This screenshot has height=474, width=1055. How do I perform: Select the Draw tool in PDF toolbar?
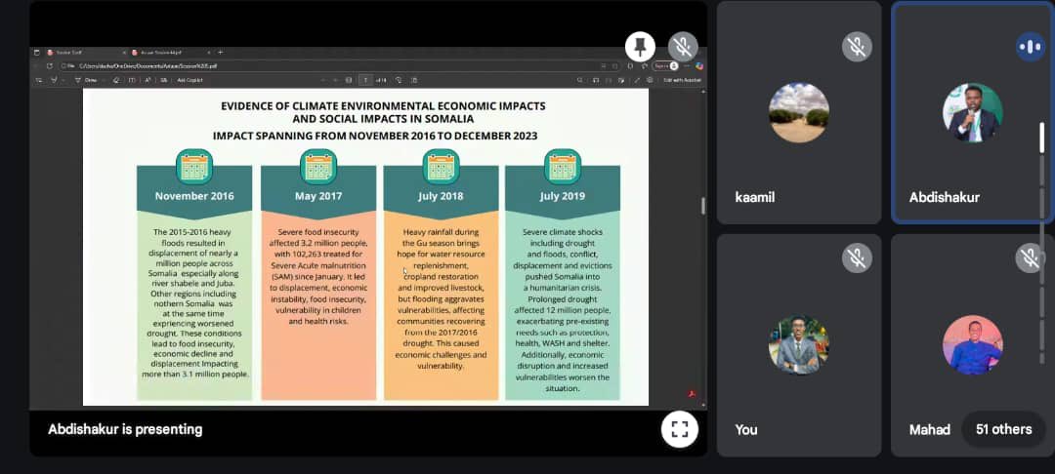85,80
